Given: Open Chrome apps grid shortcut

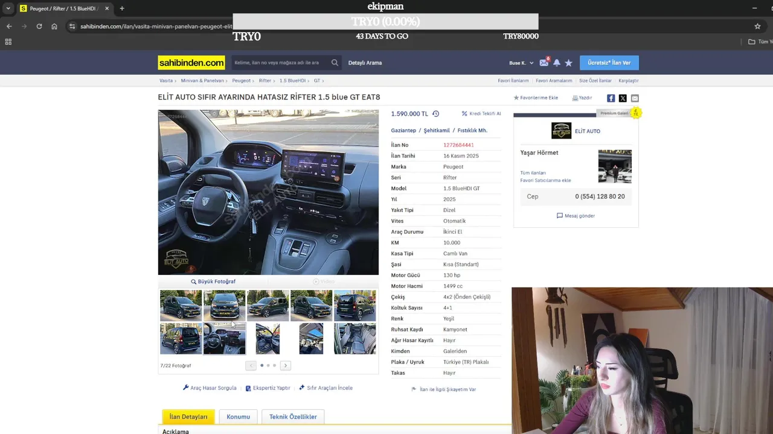Looking at the screenshot, I should (x=8, y=42).
